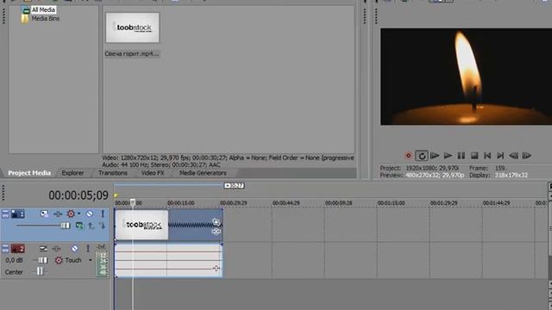552x310 pixels.
Task: Open Event FX on the video clip
Action: tap(216, 232)
